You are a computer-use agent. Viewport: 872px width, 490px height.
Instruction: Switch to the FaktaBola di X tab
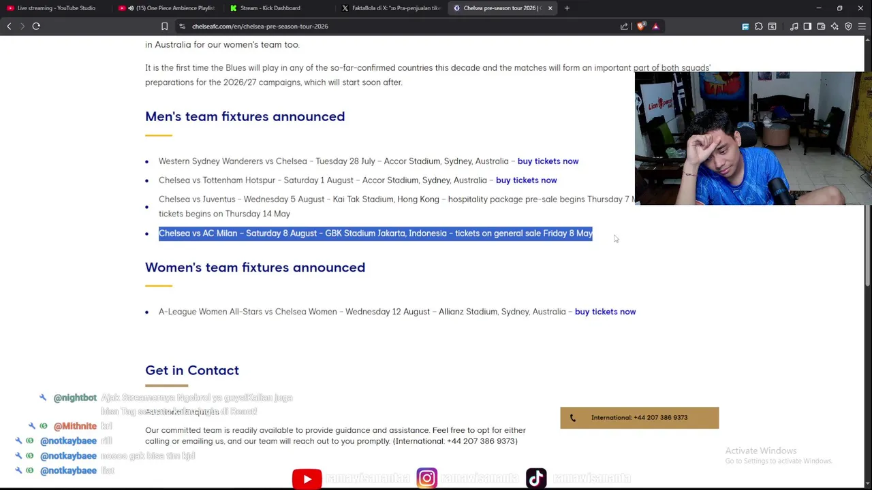pyautogui.click(x=392, y=8)
